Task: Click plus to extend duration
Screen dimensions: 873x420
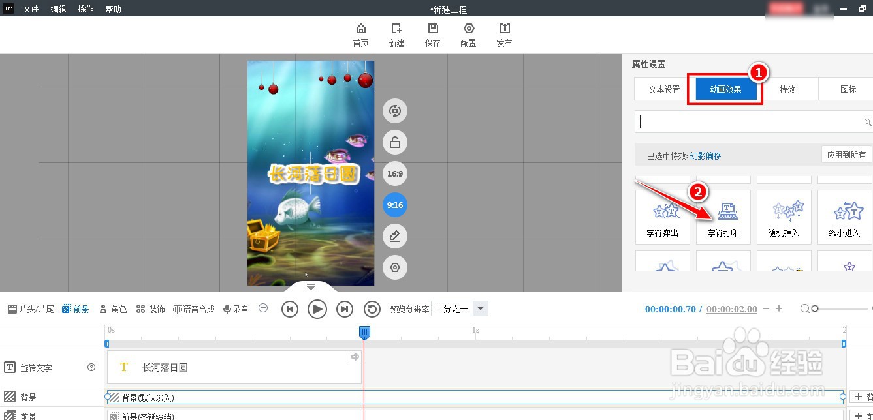Action: 779,308
